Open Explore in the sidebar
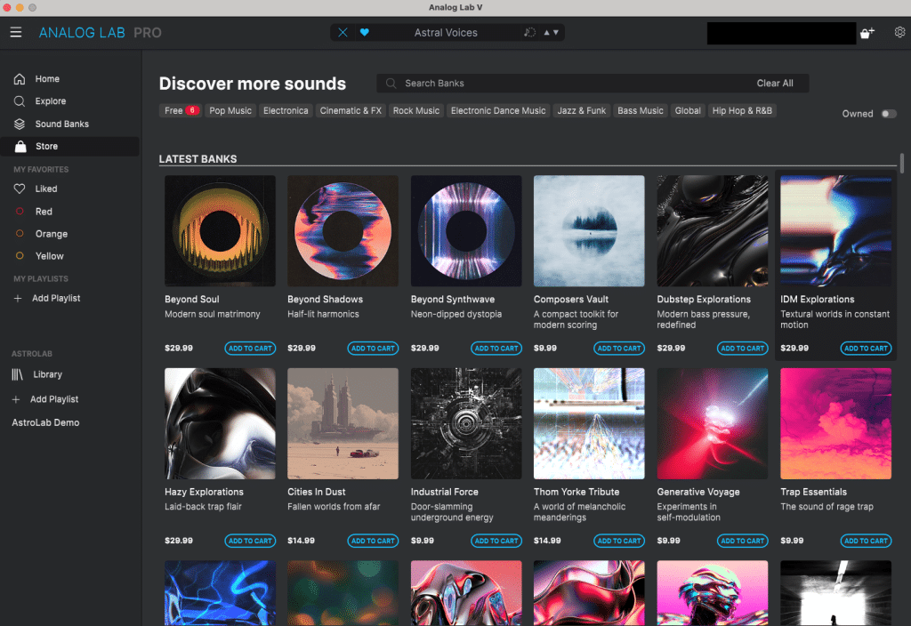This screenshot has width=911, height=626. 50,101
